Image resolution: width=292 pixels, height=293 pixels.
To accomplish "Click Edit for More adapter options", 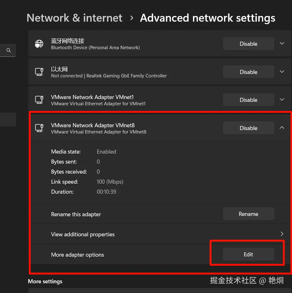I will click(248, 254).
